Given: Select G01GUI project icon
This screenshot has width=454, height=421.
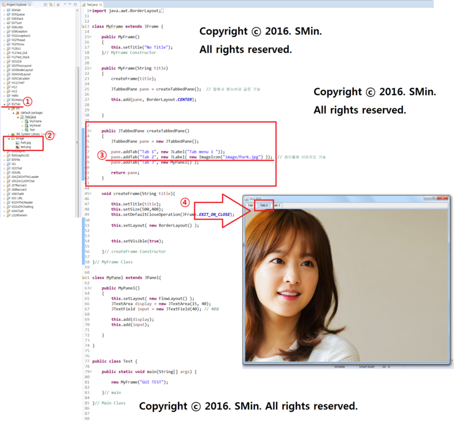Looking at the screenshot, I should pyautogui.click(x=9, y=61).
